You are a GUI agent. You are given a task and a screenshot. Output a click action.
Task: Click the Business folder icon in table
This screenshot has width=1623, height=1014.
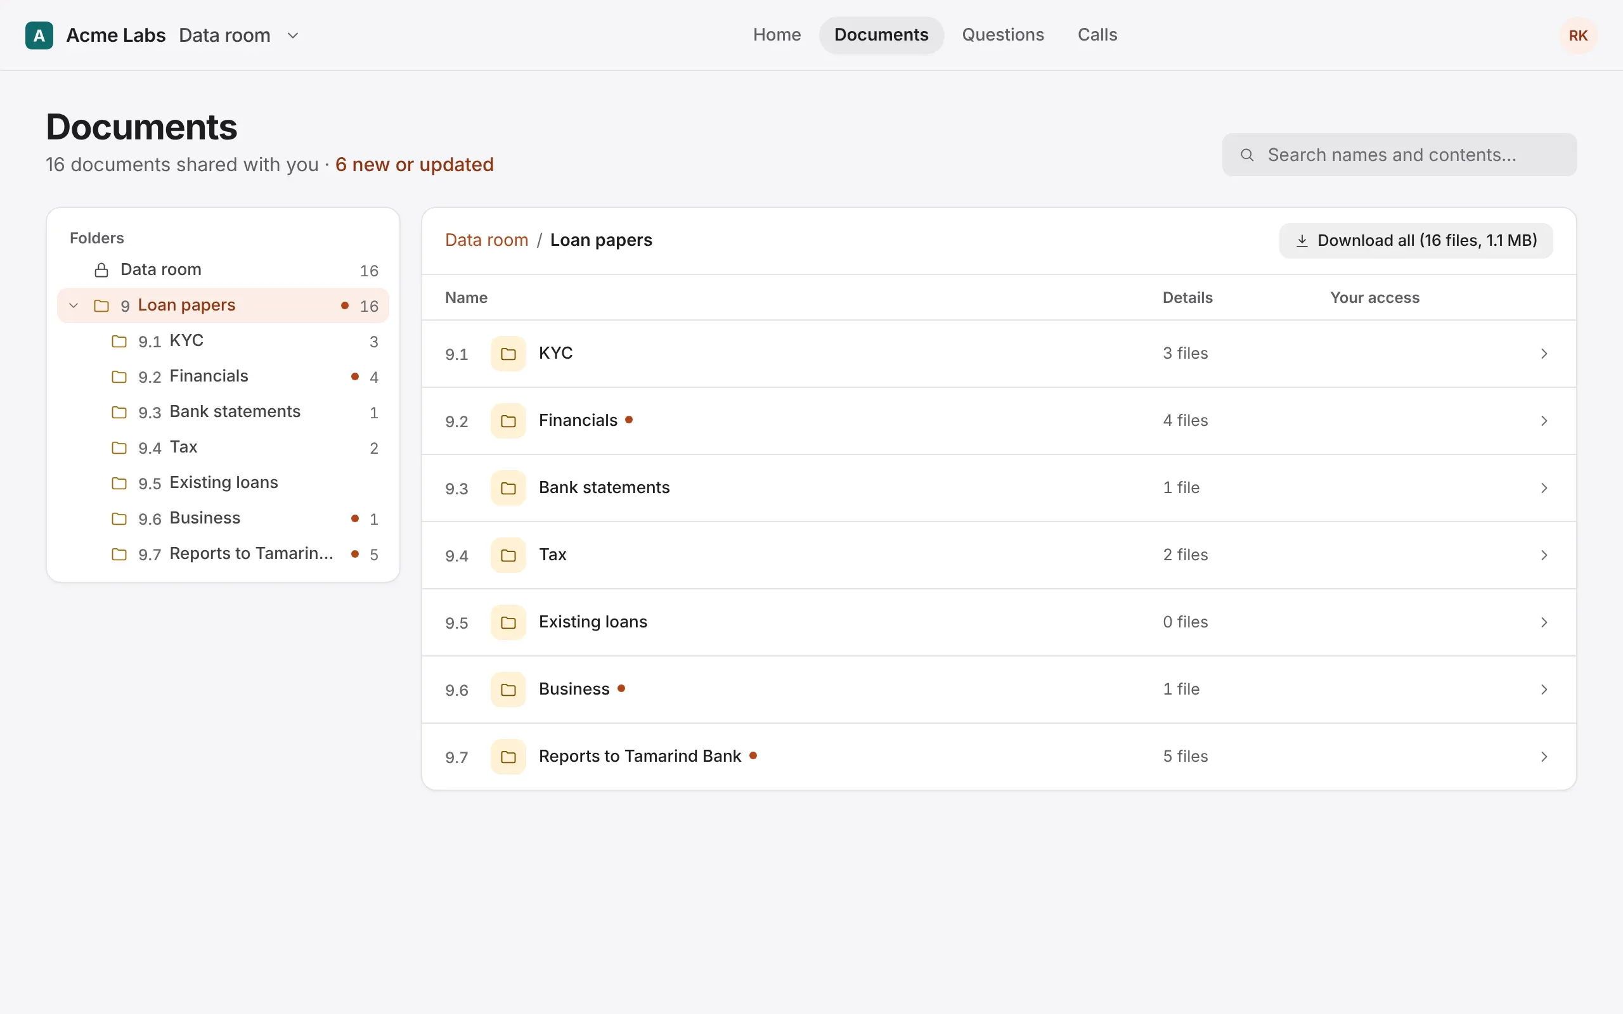[x=508, y=689]
